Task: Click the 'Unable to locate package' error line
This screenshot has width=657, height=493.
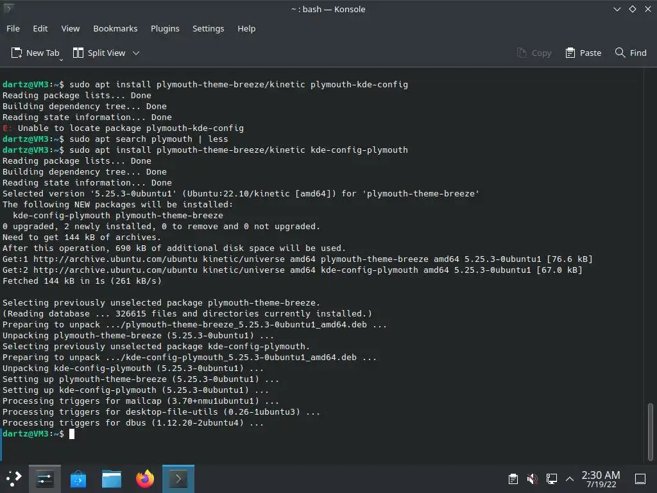Action: pyautogui.click(x=123, y=128)
